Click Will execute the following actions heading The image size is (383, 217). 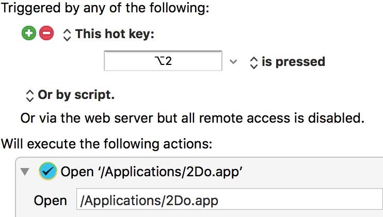(x=107, y=144)
